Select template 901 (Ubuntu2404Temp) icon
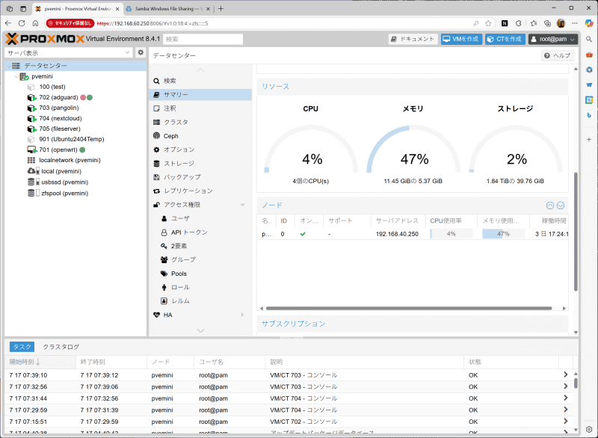Image resolution: width=598 pixels, height=438 pixels. [31, 140]
